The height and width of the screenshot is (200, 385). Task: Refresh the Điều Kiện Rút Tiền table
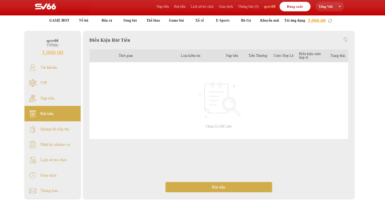345,40
